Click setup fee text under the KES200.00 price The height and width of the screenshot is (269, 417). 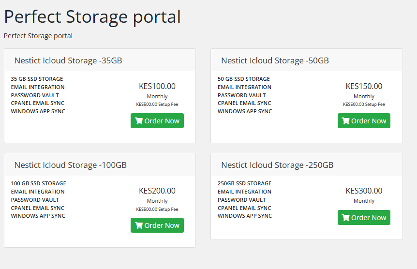click(157, 209)
